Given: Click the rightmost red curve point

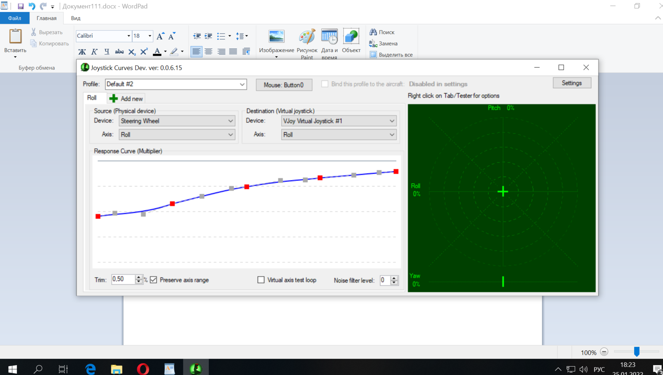Looking at the screenshot, I should pyautogui.click(x=396, y=172).
